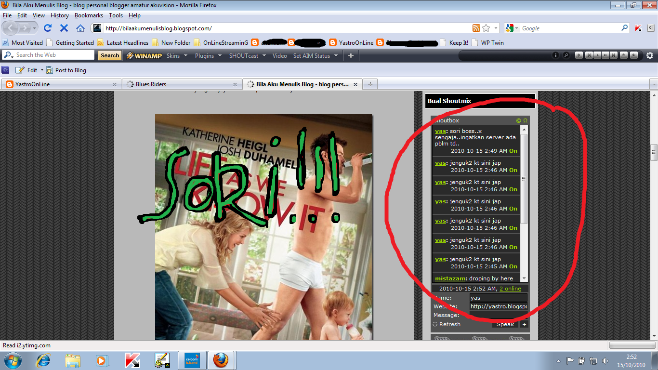Go to the Firefox home page
Viewport: 658px width, 370px height.
[80, 28]
